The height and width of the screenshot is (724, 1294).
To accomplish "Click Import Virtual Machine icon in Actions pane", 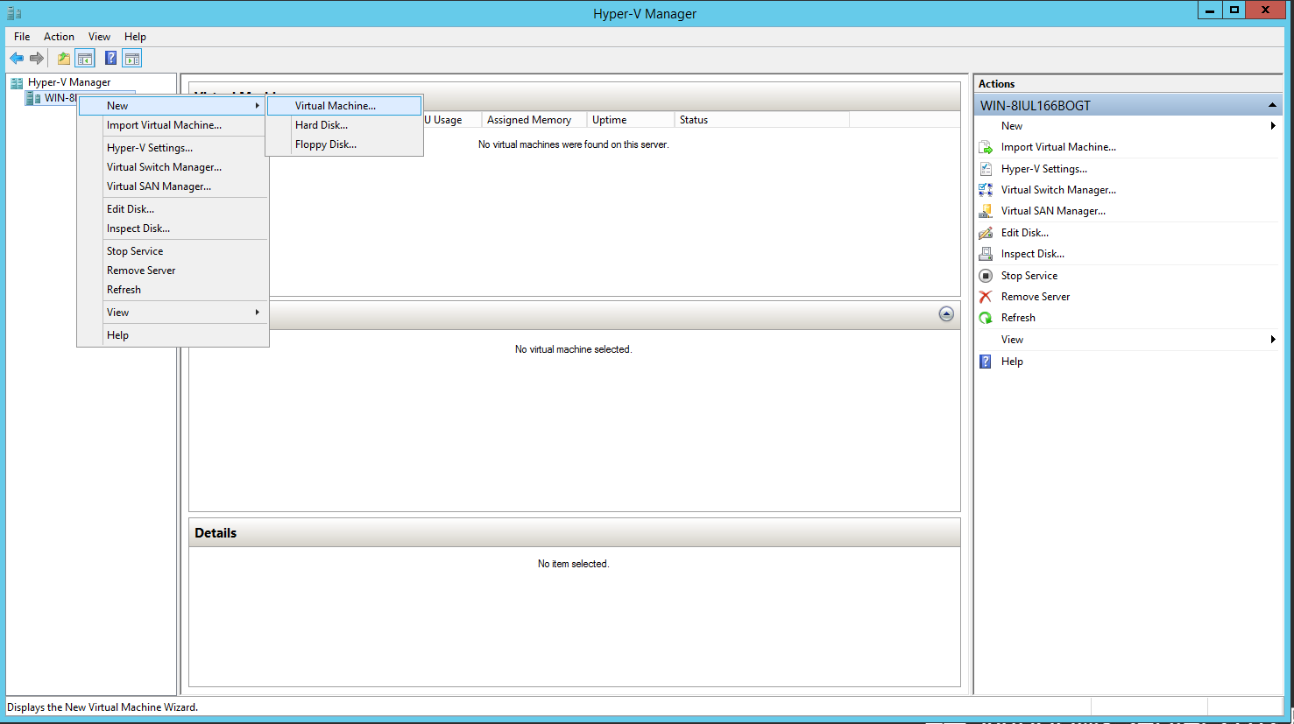I will 986,147.
